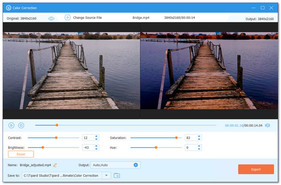Reset all color adjustments

tap(21, 154)
